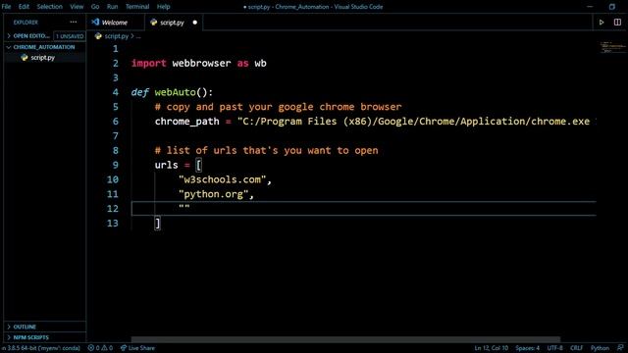
Task: Open Explorer more actions ellipsis
Action: (x=74, y=22)
